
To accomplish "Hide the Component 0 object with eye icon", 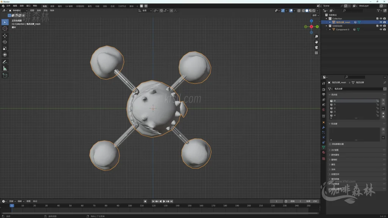I will pos(380,30).
